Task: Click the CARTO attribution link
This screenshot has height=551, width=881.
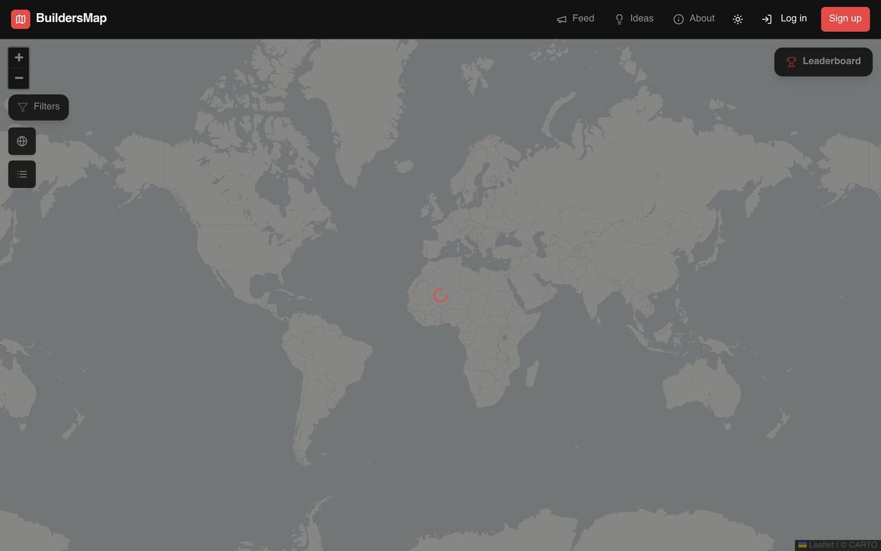Action: 863,545
